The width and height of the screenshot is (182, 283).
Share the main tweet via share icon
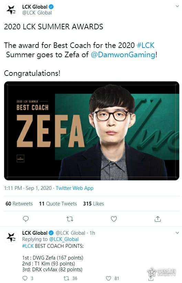pyautogui.click(x=158, y=219)
